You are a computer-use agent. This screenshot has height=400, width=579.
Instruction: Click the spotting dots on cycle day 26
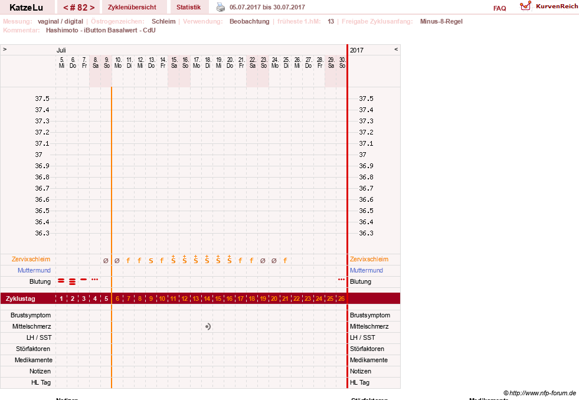click(x=342, y=279)
